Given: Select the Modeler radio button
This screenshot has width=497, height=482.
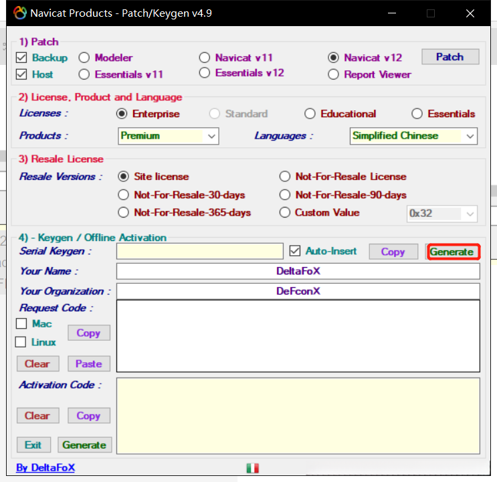Looking at the screenshot, I should point(84,58).
